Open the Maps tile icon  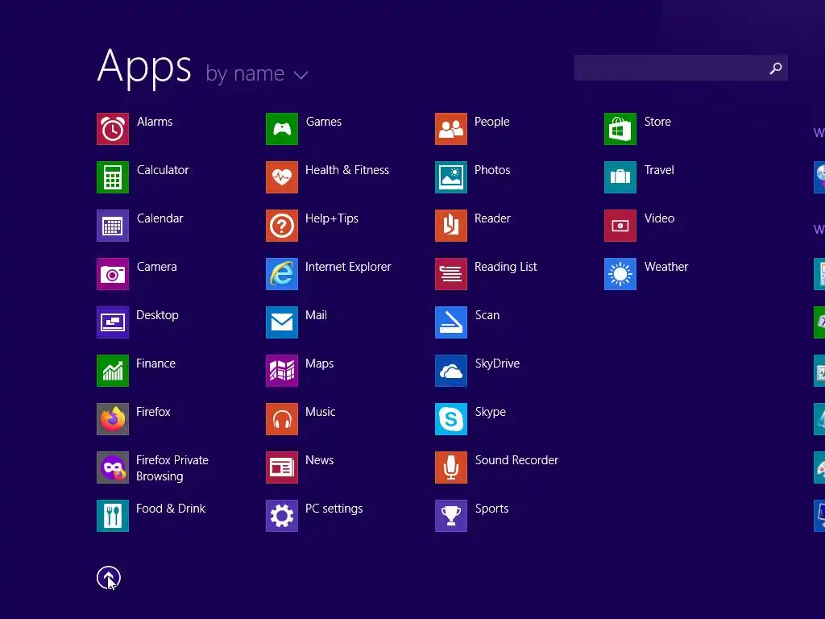pyautogui.click(x=282, y=371)
